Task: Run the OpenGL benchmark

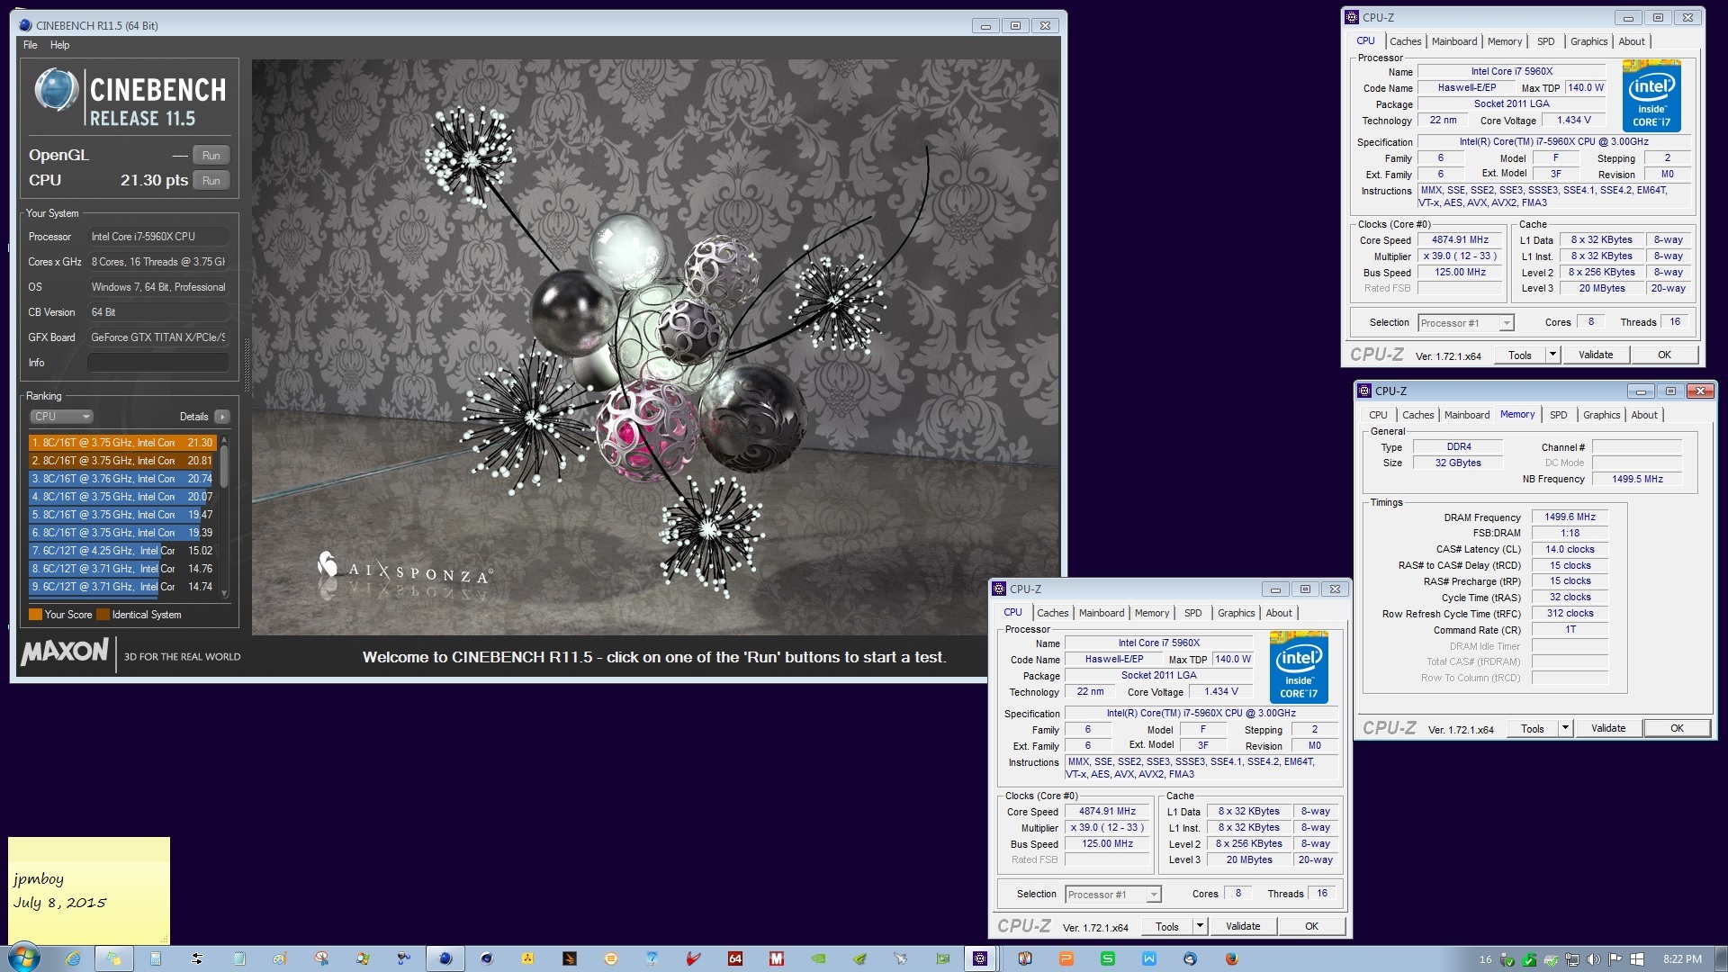Action: pyautogui.click(x=211, y=155)
